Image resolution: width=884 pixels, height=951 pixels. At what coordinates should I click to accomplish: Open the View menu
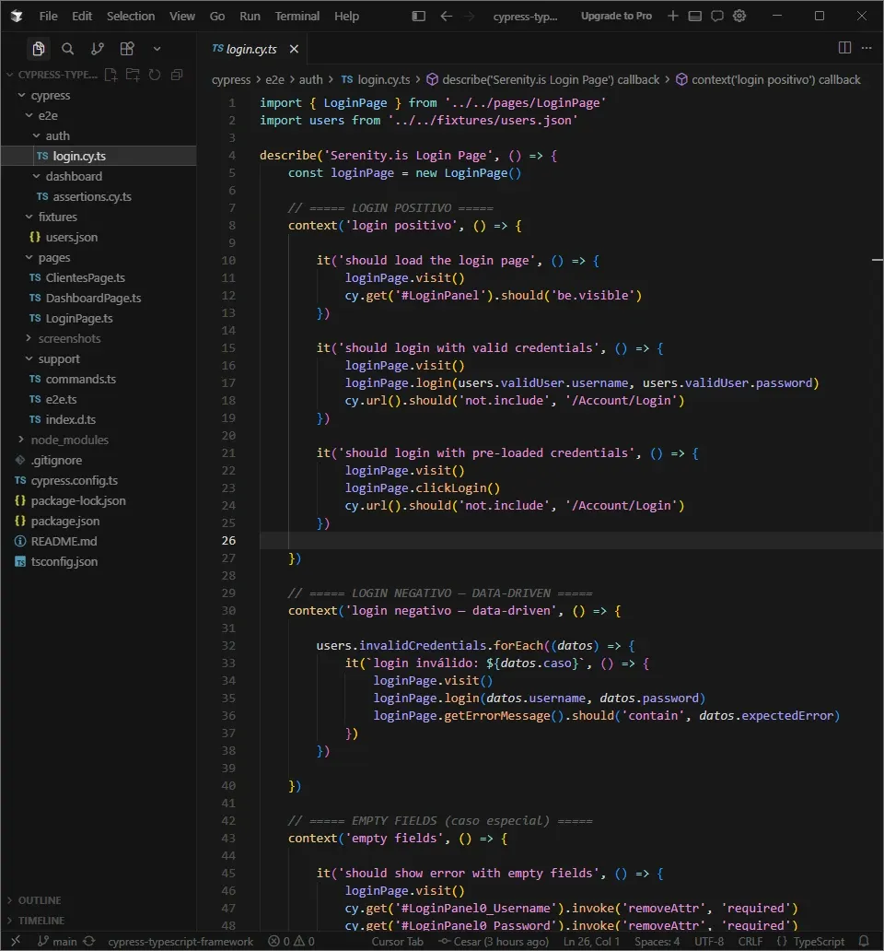coord(182,17)
